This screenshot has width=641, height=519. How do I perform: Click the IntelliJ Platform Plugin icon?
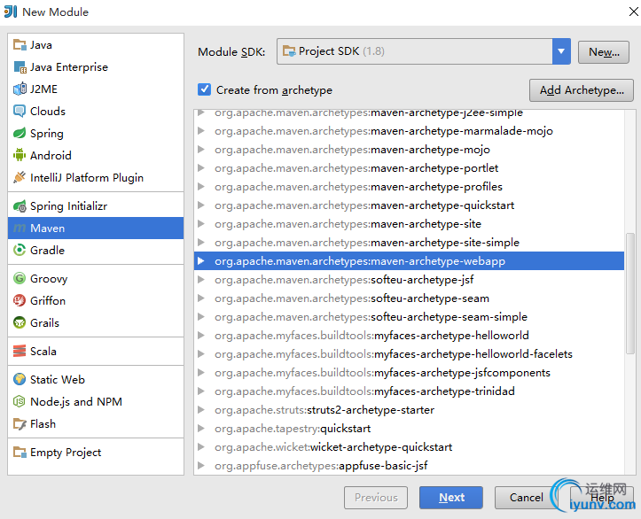pos(20,177)
